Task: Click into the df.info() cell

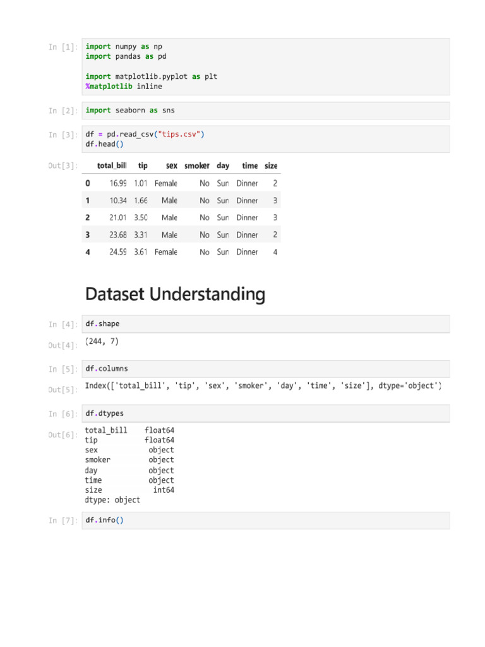Action: pos(265,521)
